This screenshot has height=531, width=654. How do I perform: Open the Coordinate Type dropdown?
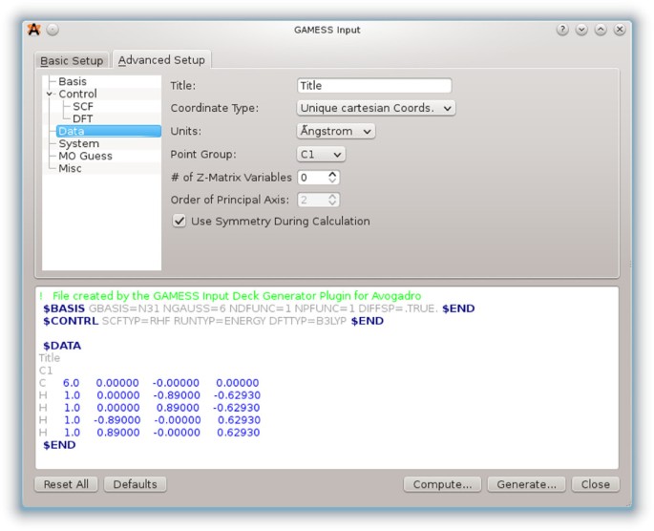click(376, 108)
